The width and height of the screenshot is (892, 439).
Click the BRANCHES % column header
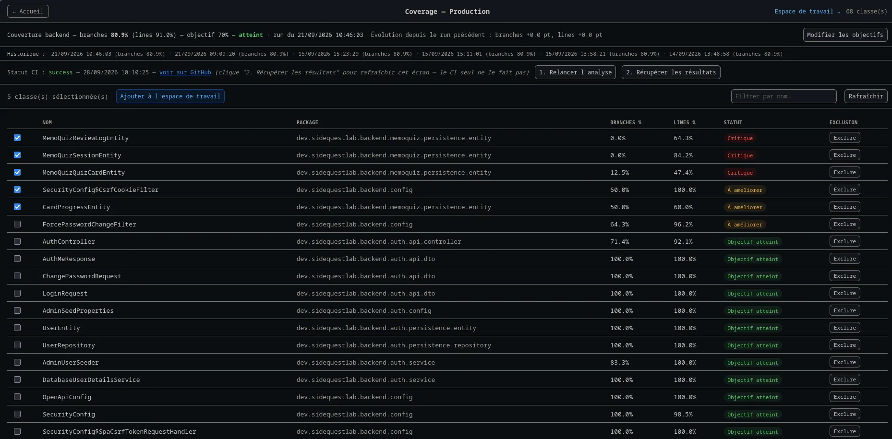626,122
